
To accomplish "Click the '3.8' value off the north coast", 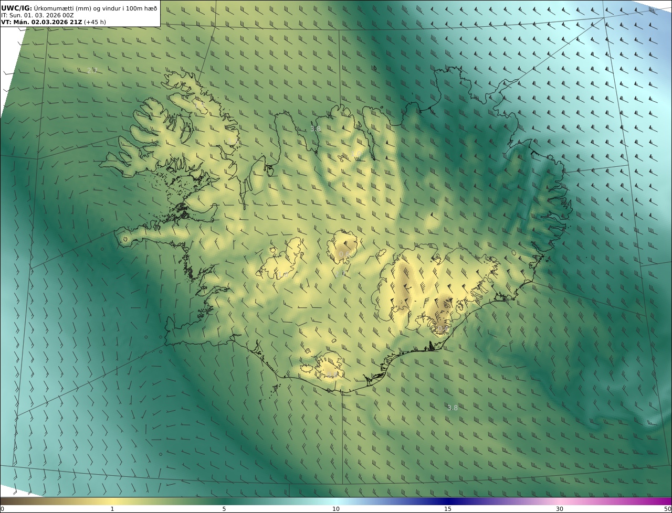I will (315, 129).
